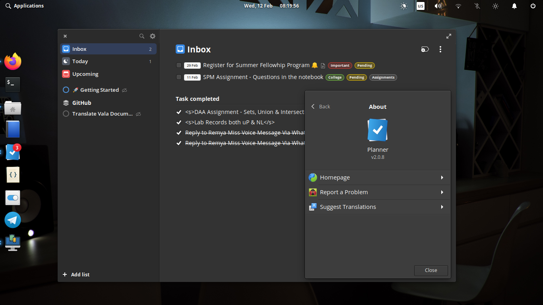This screenshot has height=305, width=543.
Task: Open the Getting Started project
Action: pyautogui.click(x=99, y=90)
